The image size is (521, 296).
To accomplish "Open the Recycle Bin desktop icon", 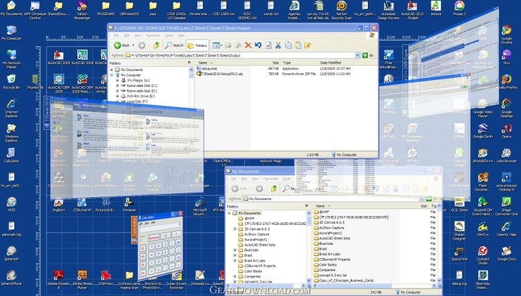I will [11, 81].
